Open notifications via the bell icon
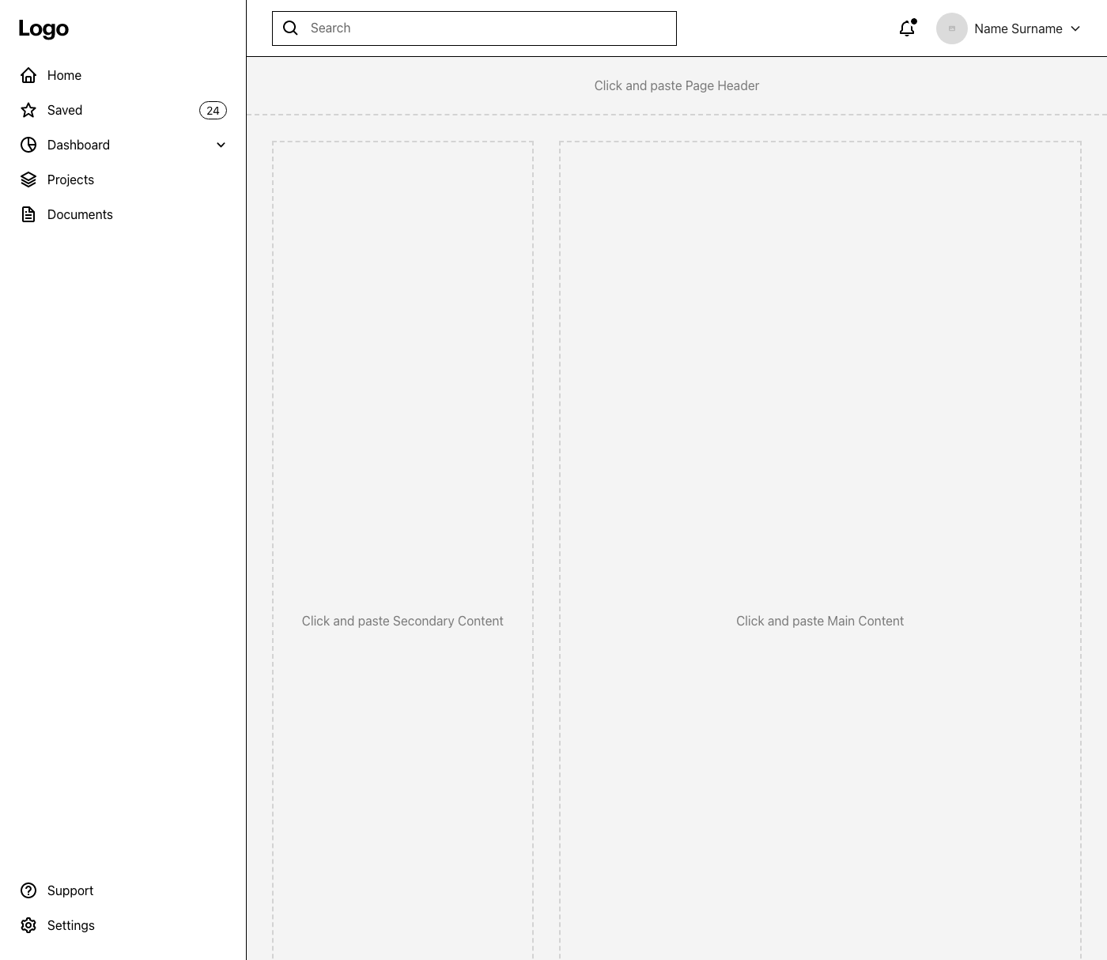The height and width of the screenshot is (960, 1107). tap(908, 28)
